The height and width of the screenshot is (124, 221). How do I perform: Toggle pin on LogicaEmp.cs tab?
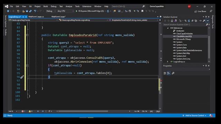pyautogui.click(x=23, y=17)
